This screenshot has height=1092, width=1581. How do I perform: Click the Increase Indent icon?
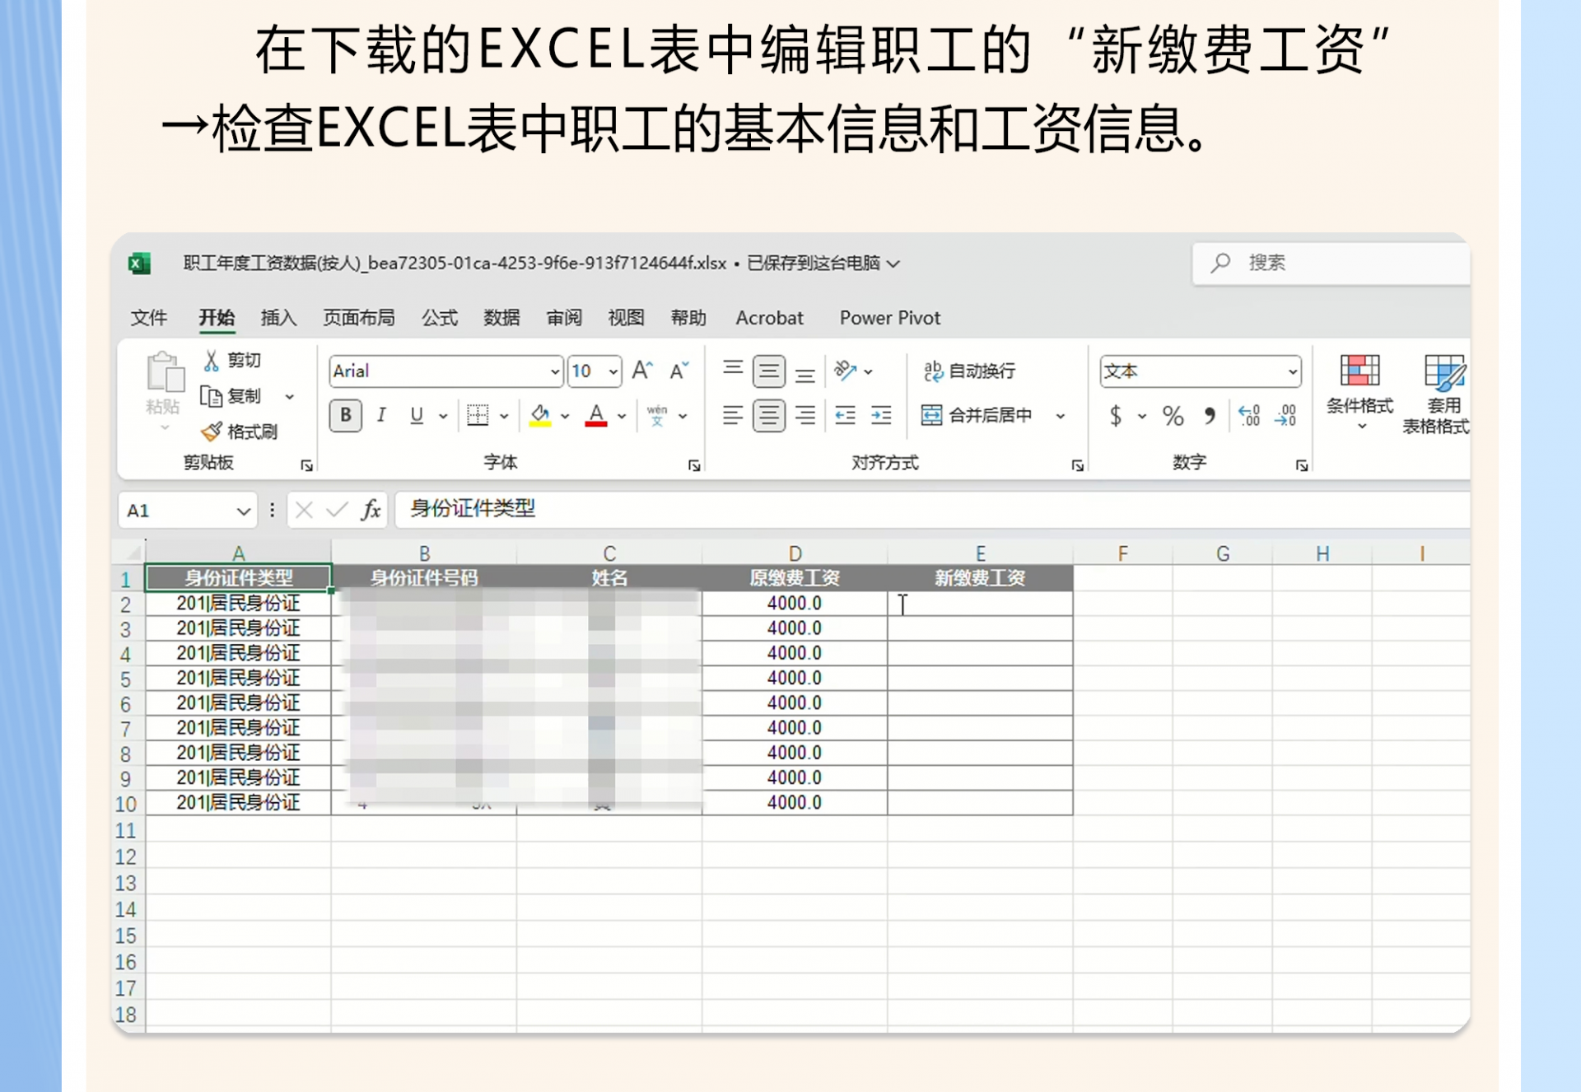click(881, 415)
